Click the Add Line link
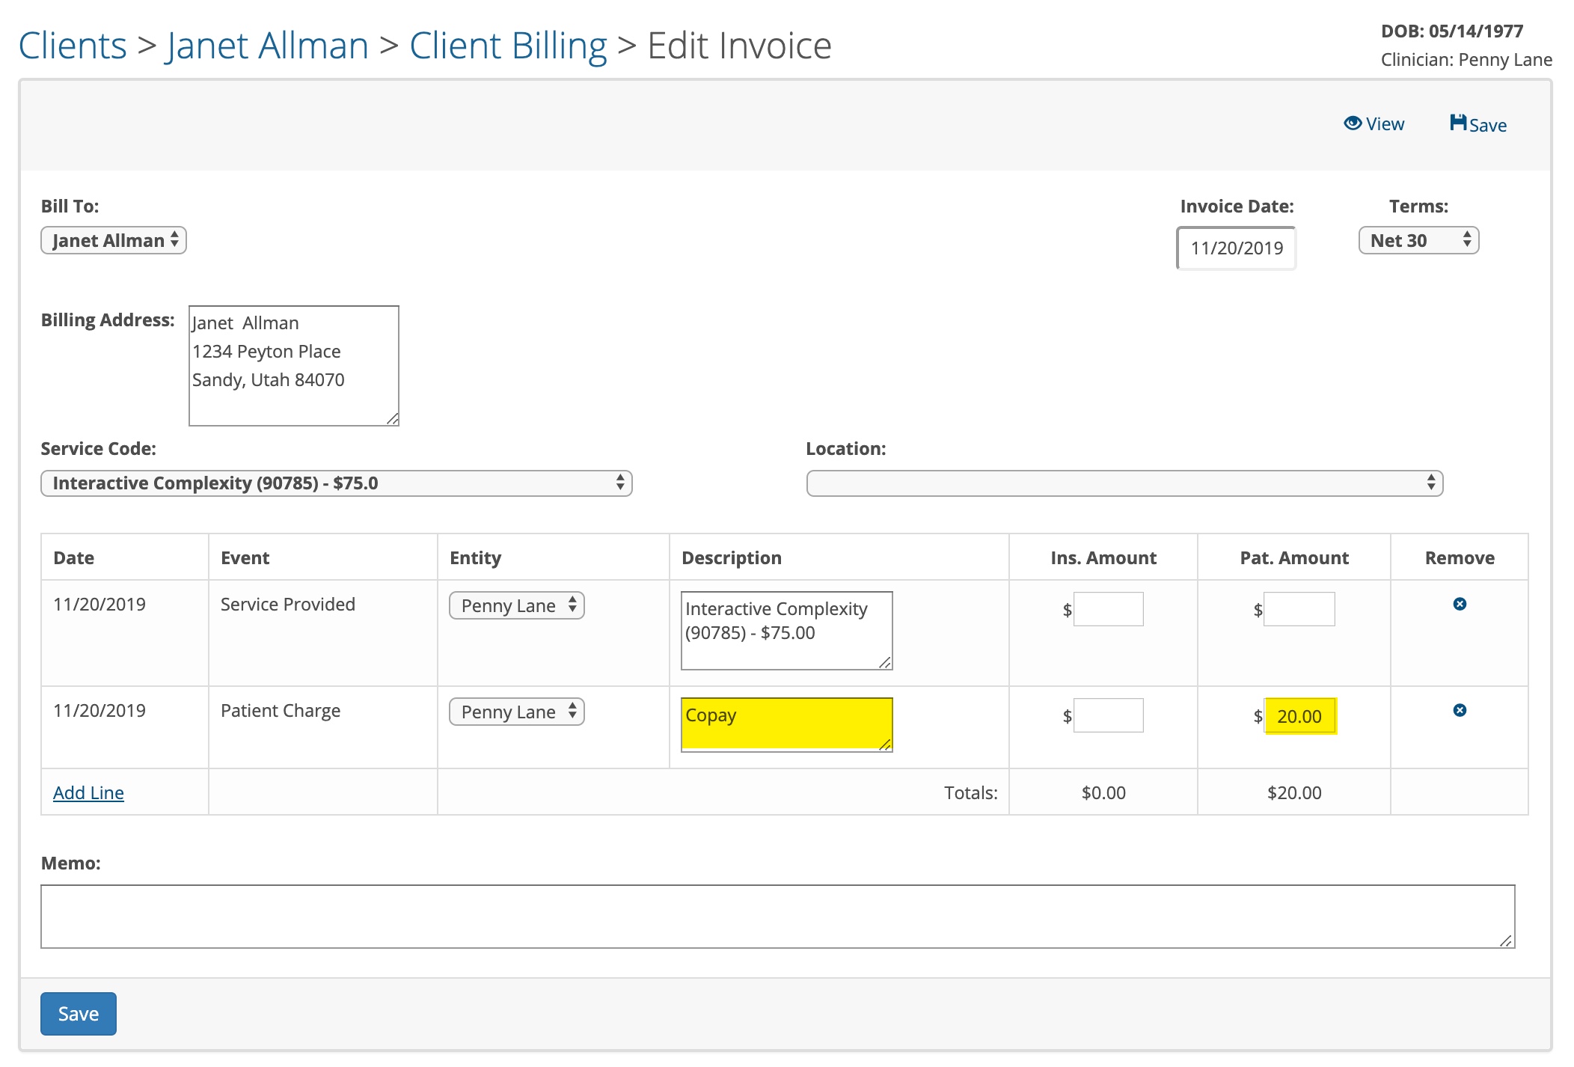 tap(88, 792)
